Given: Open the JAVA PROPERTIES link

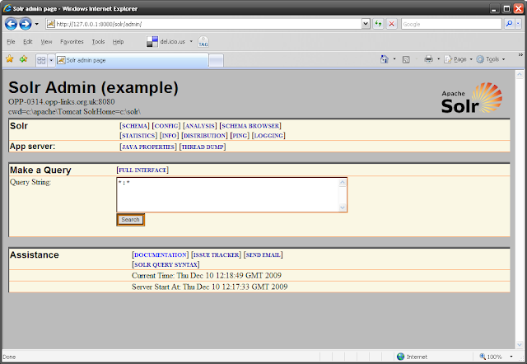Looking at the screenshot, I should tap(148, 147).
